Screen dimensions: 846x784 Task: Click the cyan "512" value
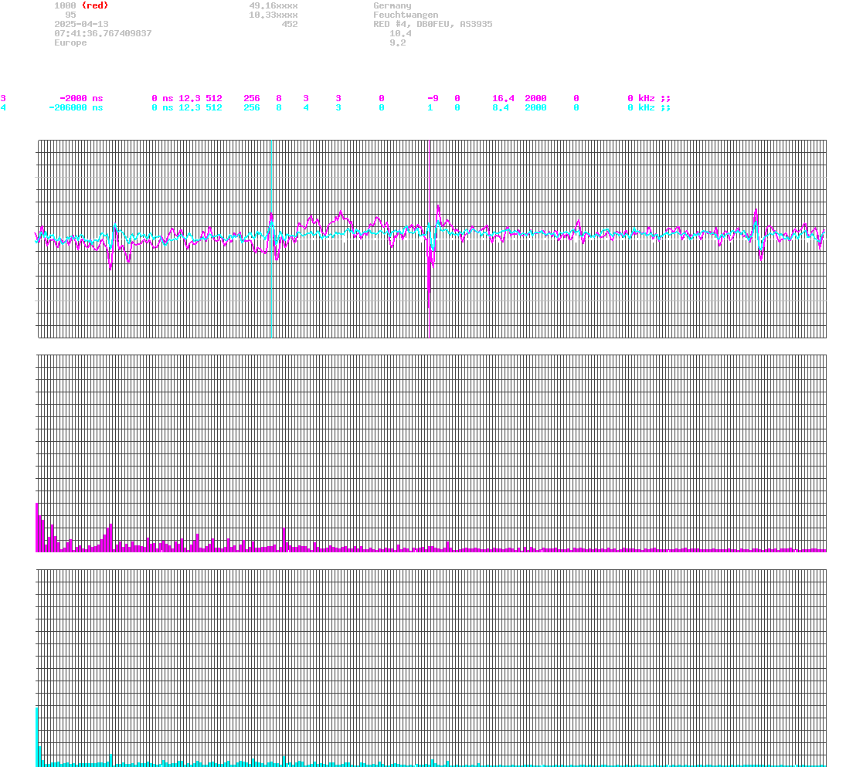214,107
